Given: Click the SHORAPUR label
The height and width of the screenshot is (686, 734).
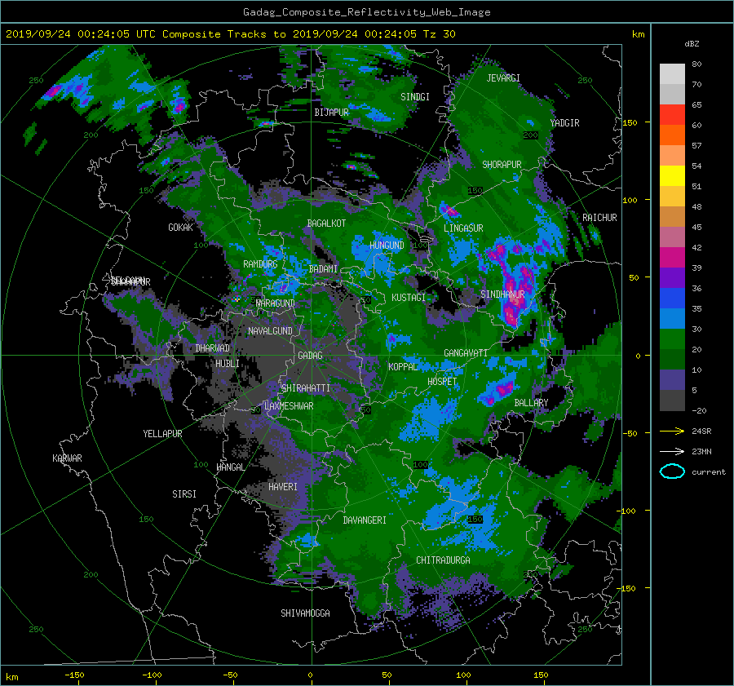Looking at the screenshot, I should 502,165.
